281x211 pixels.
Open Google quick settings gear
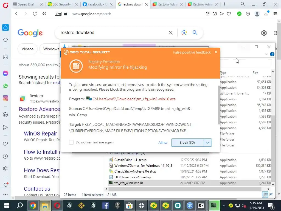[264, 33]
